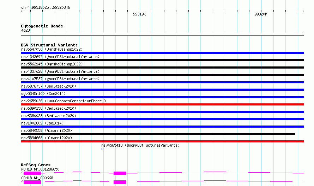This screenshot has height=186, width=314.
Task: Select the 4q23 band label
Action: (25, 30)
